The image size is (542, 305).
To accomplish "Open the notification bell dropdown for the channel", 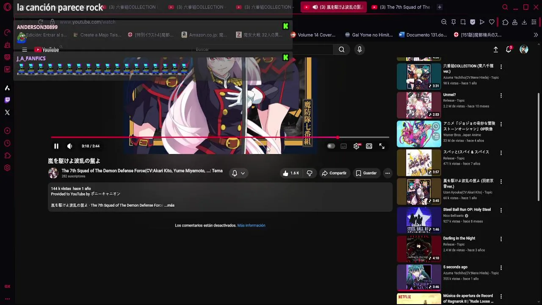I will [x=238, y=173].
